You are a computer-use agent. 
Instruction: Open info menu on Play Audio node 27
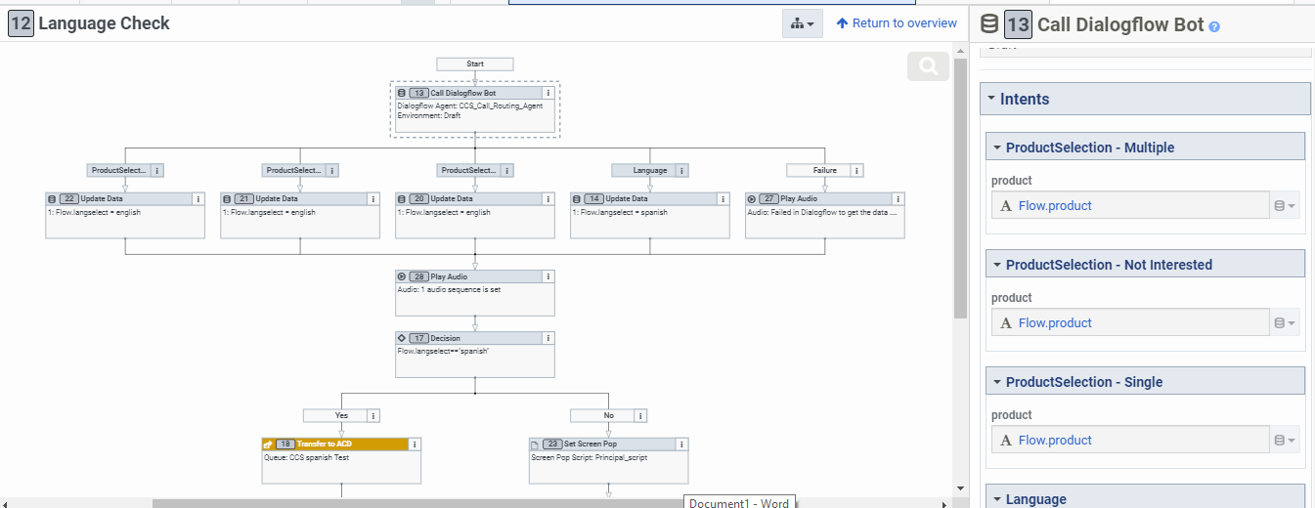coord(898,198)
